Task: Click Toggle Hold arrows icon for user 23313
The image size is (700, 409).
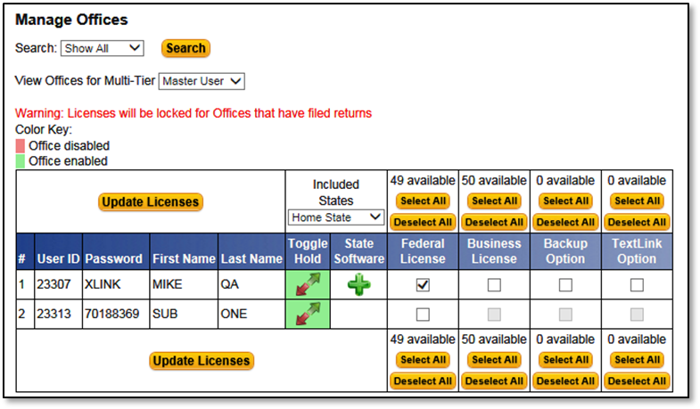Action: [308, 315]
